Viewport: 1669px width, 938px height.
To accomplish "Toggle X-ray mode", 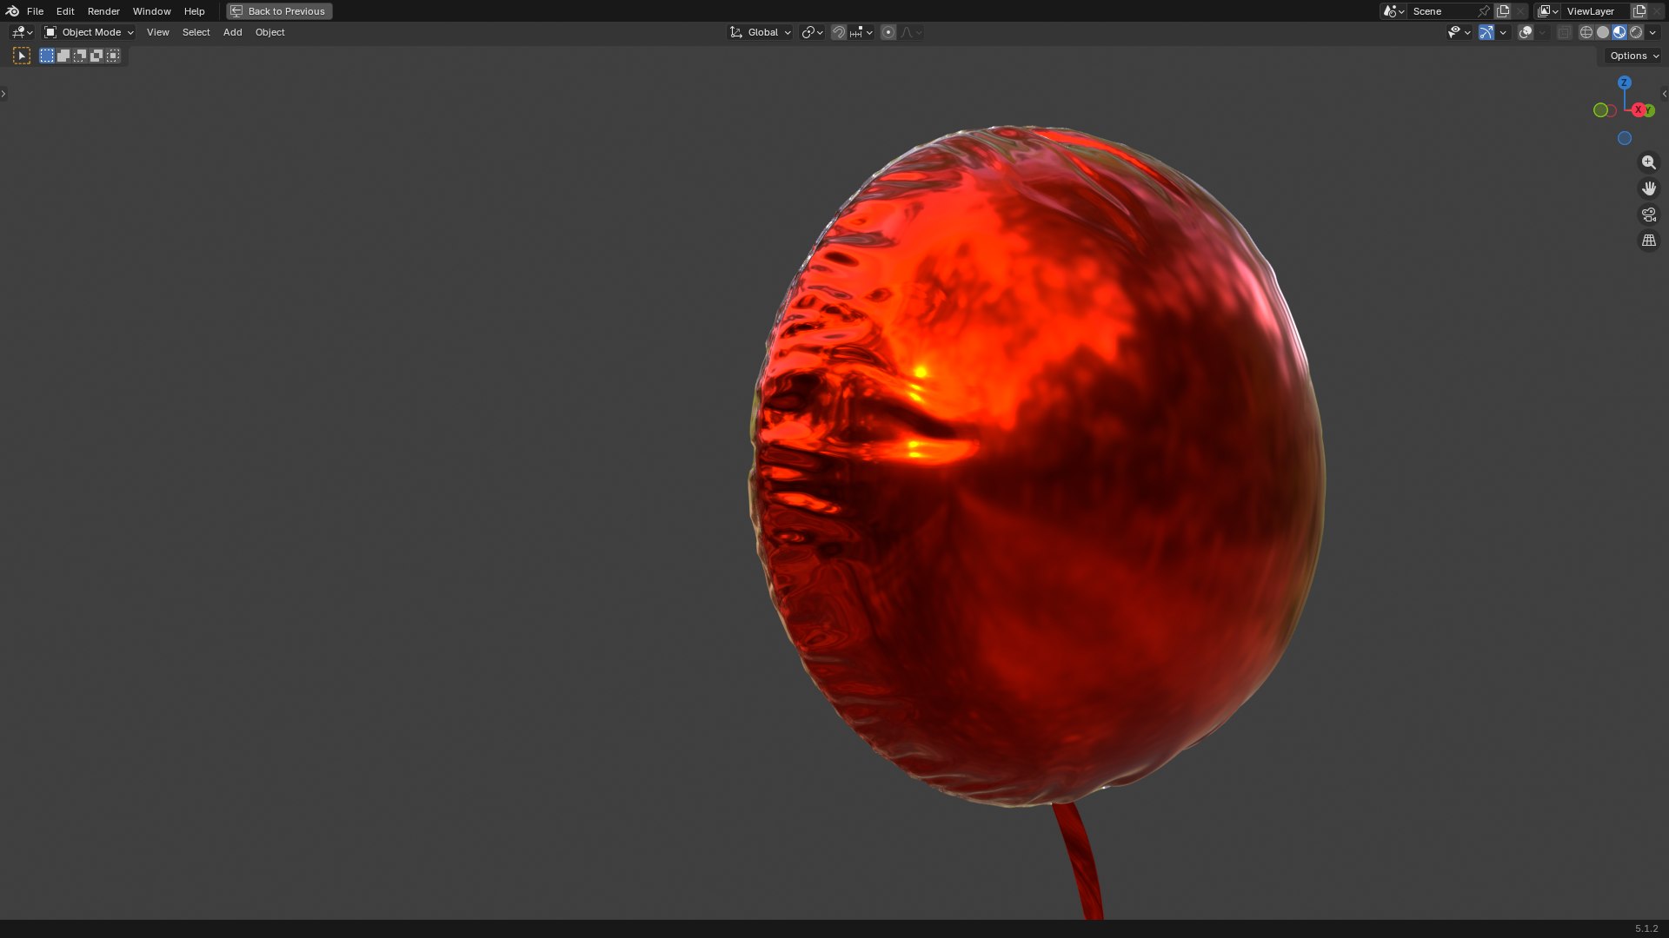I will (1565, 32).
